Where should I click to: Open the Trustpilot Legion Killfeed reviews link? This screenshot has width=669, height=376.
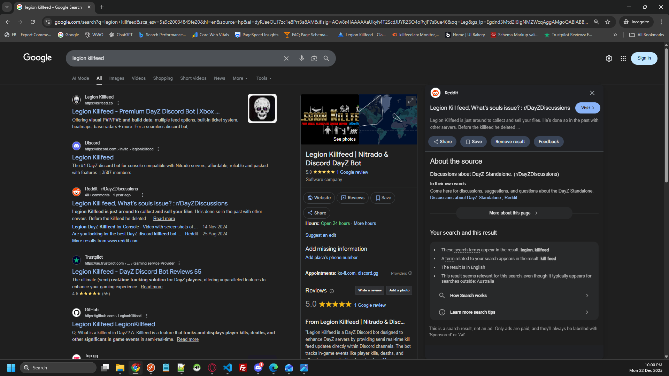[x=137, y=272]
